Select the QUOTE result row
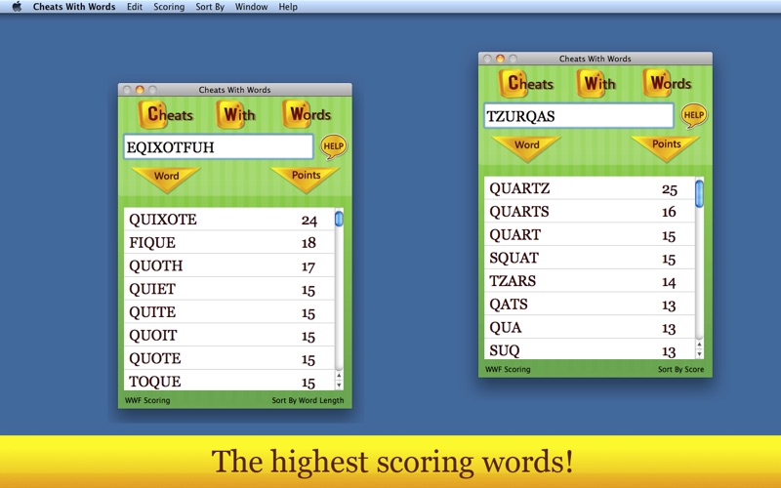 point(229,358)
